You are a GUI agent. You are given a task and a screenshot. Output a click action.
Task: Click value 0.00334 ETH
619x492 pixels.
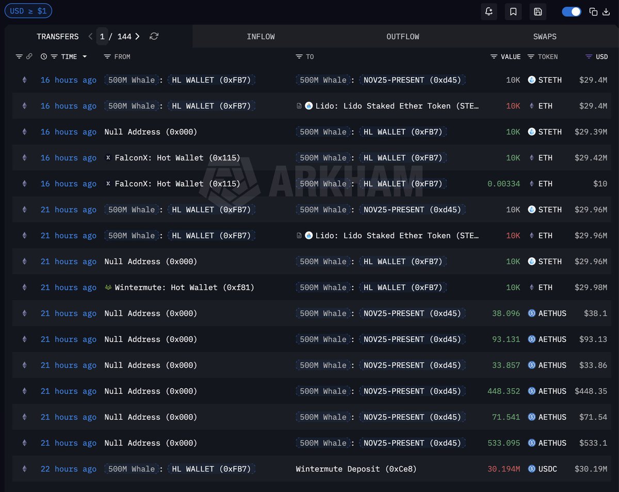click(x=504, y=184)
